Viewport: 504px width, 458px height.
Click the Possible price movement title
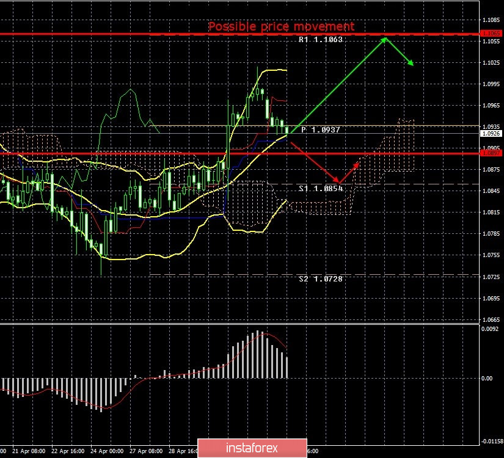click(281, 26)
